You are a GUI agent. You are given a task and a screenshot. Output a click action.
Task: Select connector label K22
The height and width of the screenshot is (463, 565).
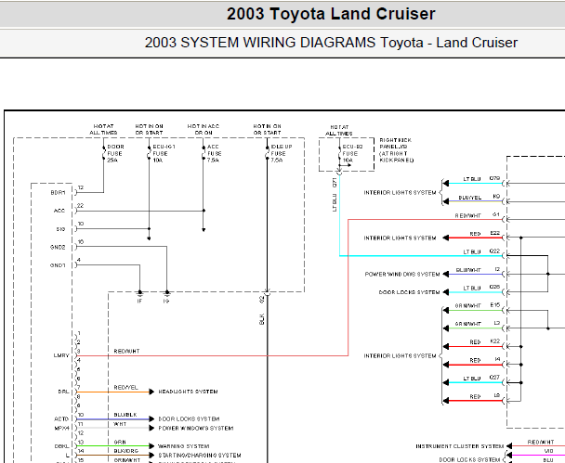(x=495, y=341)
